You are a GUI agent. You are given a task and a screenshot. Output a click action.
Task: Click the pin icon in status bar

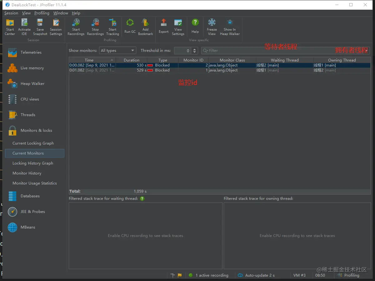pyautogui.click(x=173, y=275)
